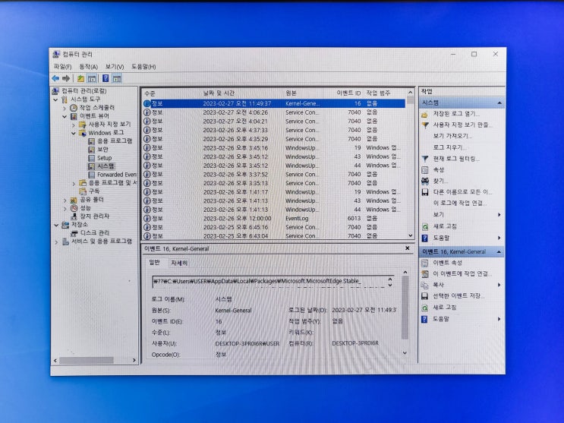The height and width of the screenshot is (423, 564).
Task: Expand the 응용 프로그램 및 서비스 로그 node
Action: (74, 183)
